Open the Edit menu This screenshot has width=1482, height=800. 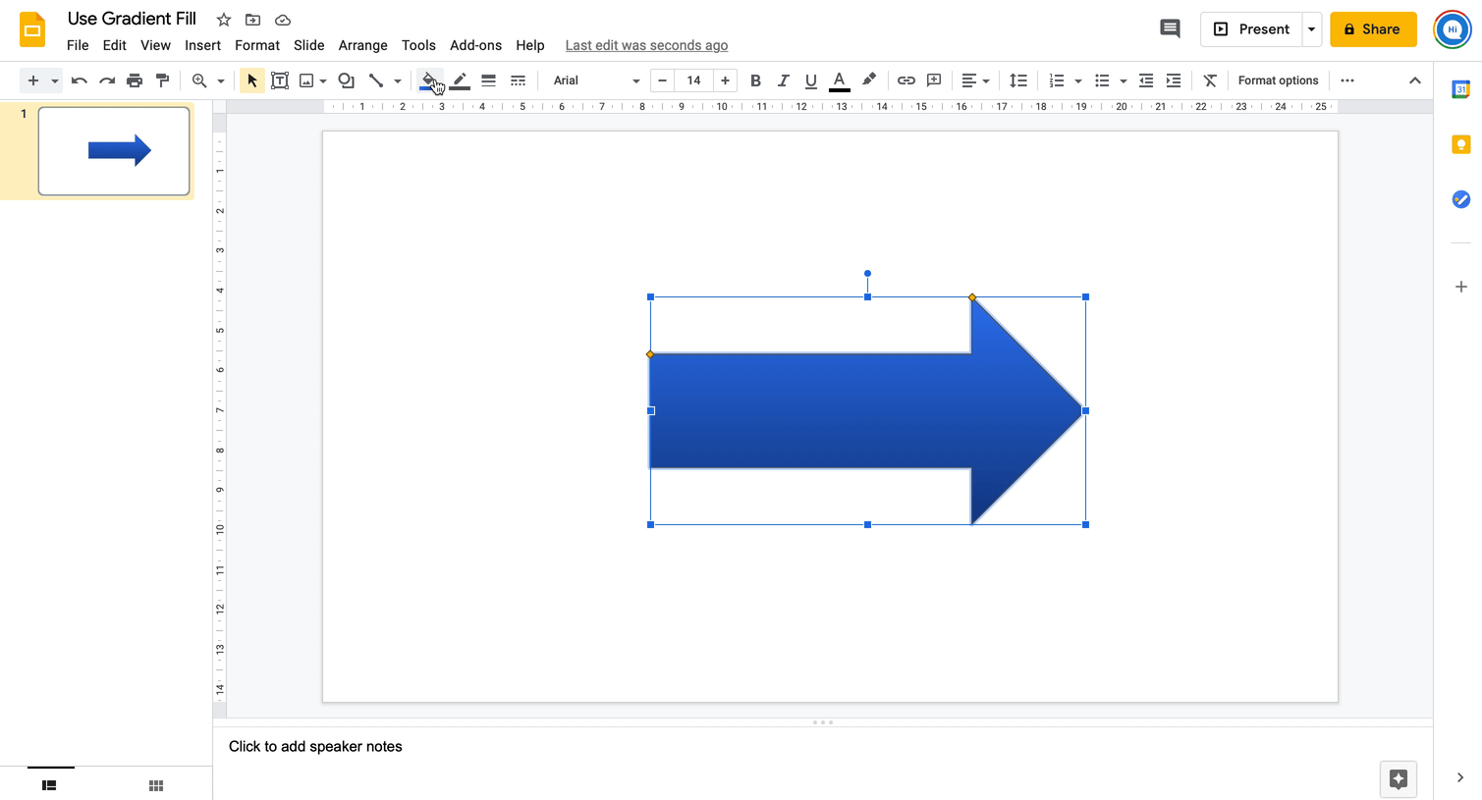(x=114, y=45)
